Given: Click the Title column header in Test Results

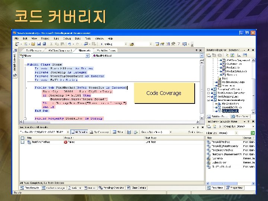Looking at the screenshot, I should coord(44,138).
